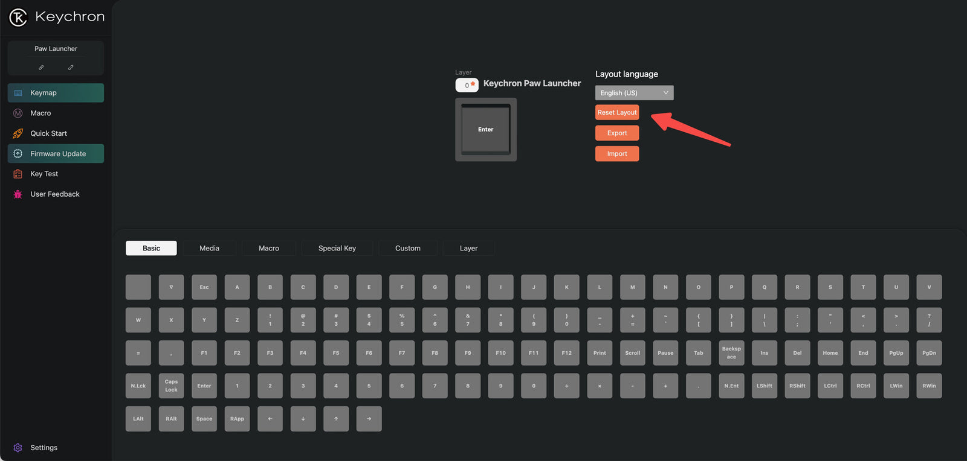Expand the Layout language dropdown
The width and height of the screenshot is (967, 461).
634,93
